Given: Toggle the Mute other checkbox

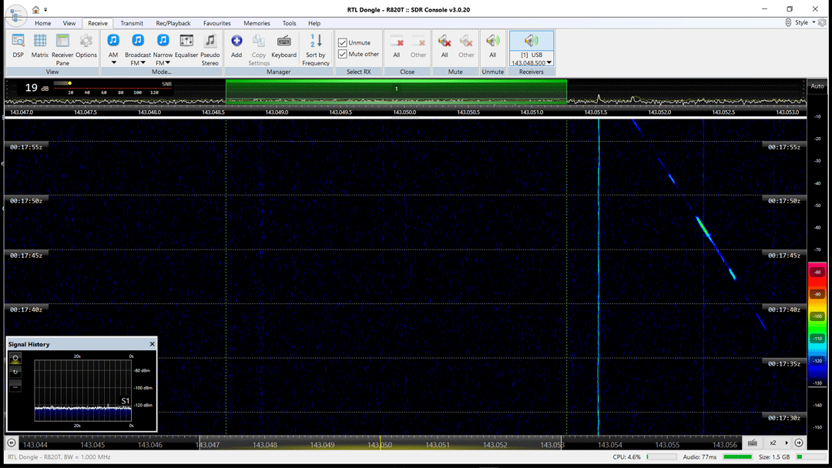Looking at the screenshot, I should point(342,54).
